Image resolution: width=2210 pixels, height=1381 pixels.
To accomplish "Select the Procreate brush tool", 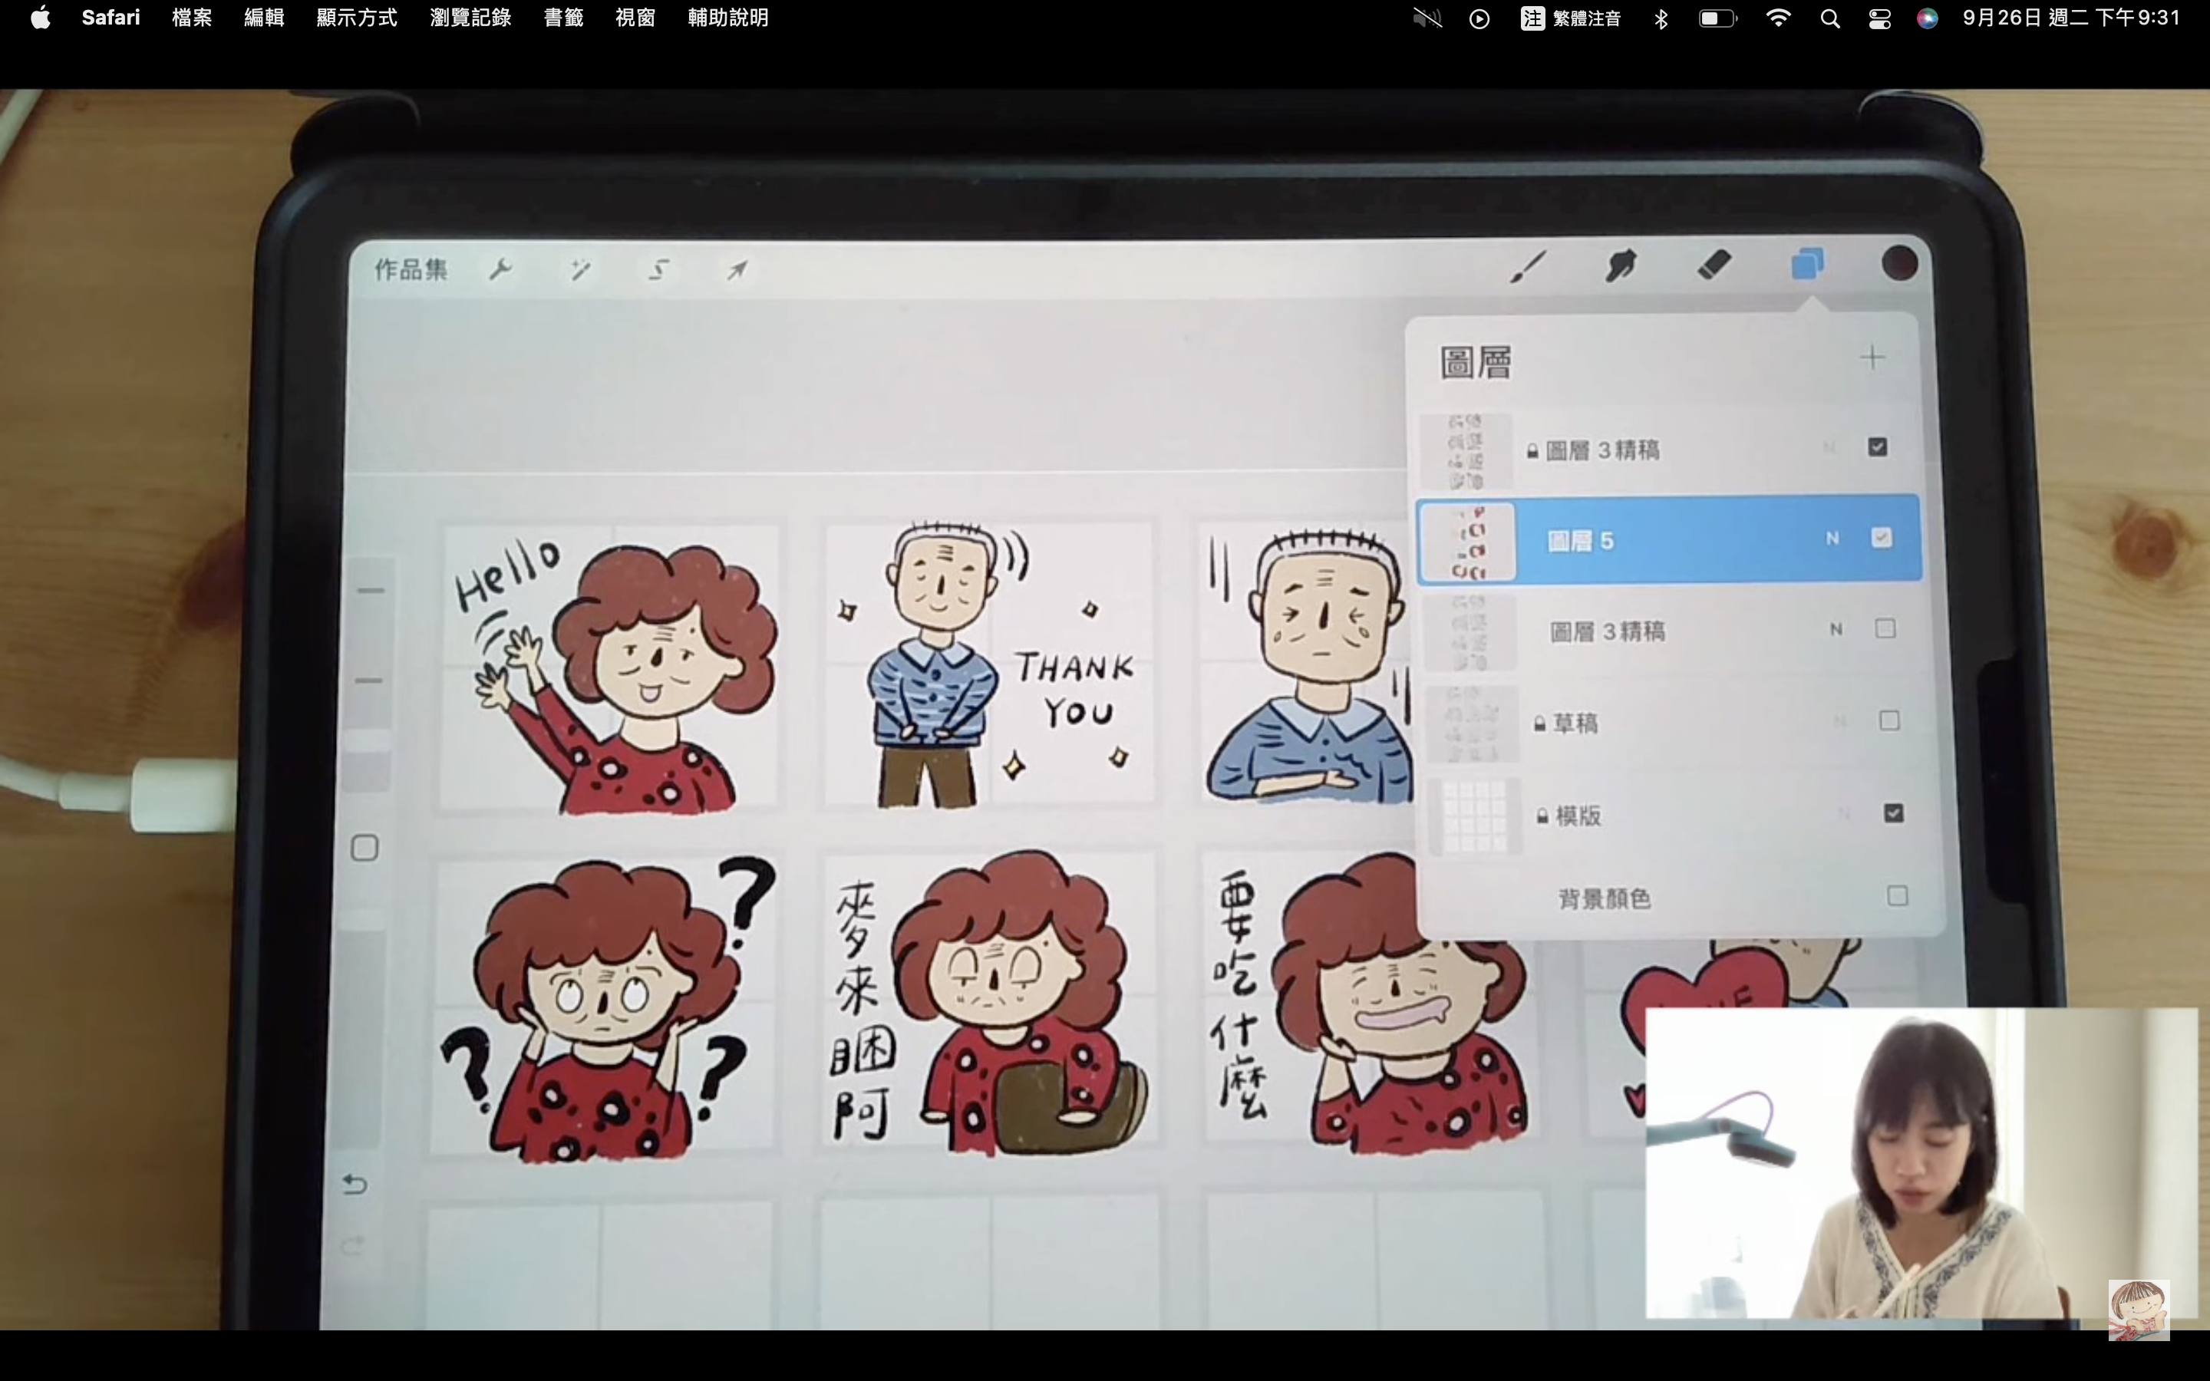I will [1528, 267].
